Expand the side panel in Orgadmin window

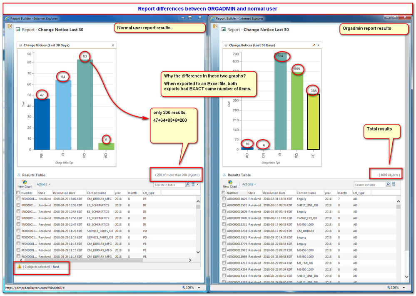215,26
